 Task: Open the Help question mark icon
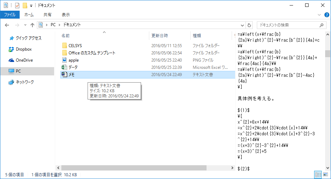tap(327, 15)
